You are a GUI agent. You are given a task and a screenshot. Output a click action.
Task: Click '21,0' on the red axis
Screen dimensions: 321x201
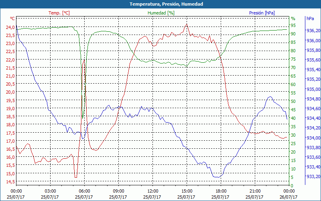point(10,76)
